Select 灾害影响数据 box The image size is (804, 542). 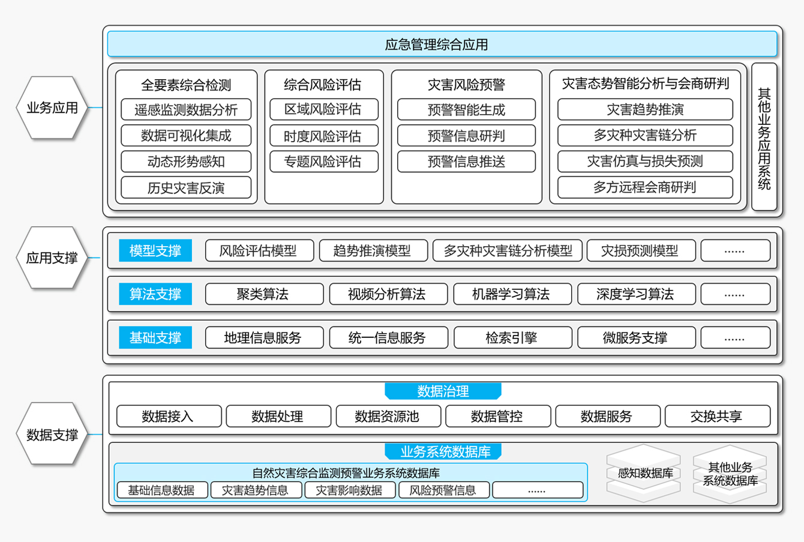pyautogui.click(x=350, y=490)
